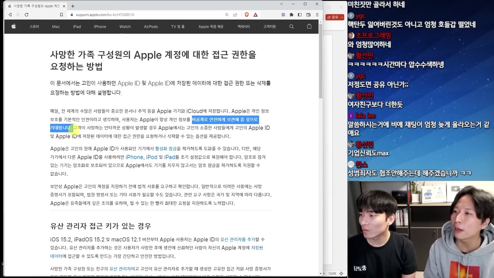
Task: Open the Watch navigation item
Action: 125,26
